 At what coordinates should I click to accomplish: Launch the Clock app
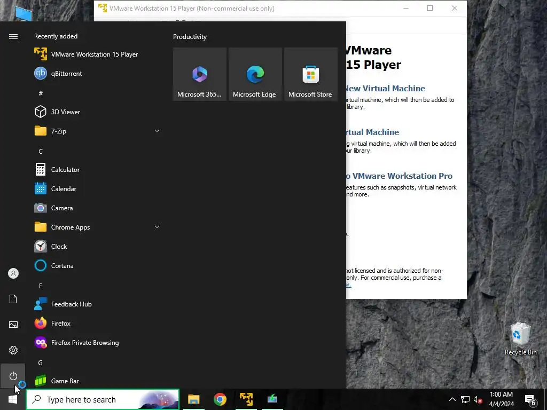pos(97,247)
